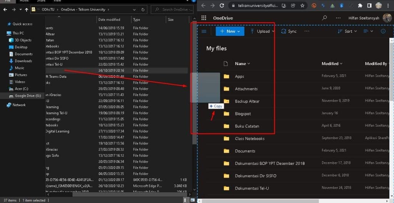Open the Buku Catatan folder

click(x=247, y=126)
